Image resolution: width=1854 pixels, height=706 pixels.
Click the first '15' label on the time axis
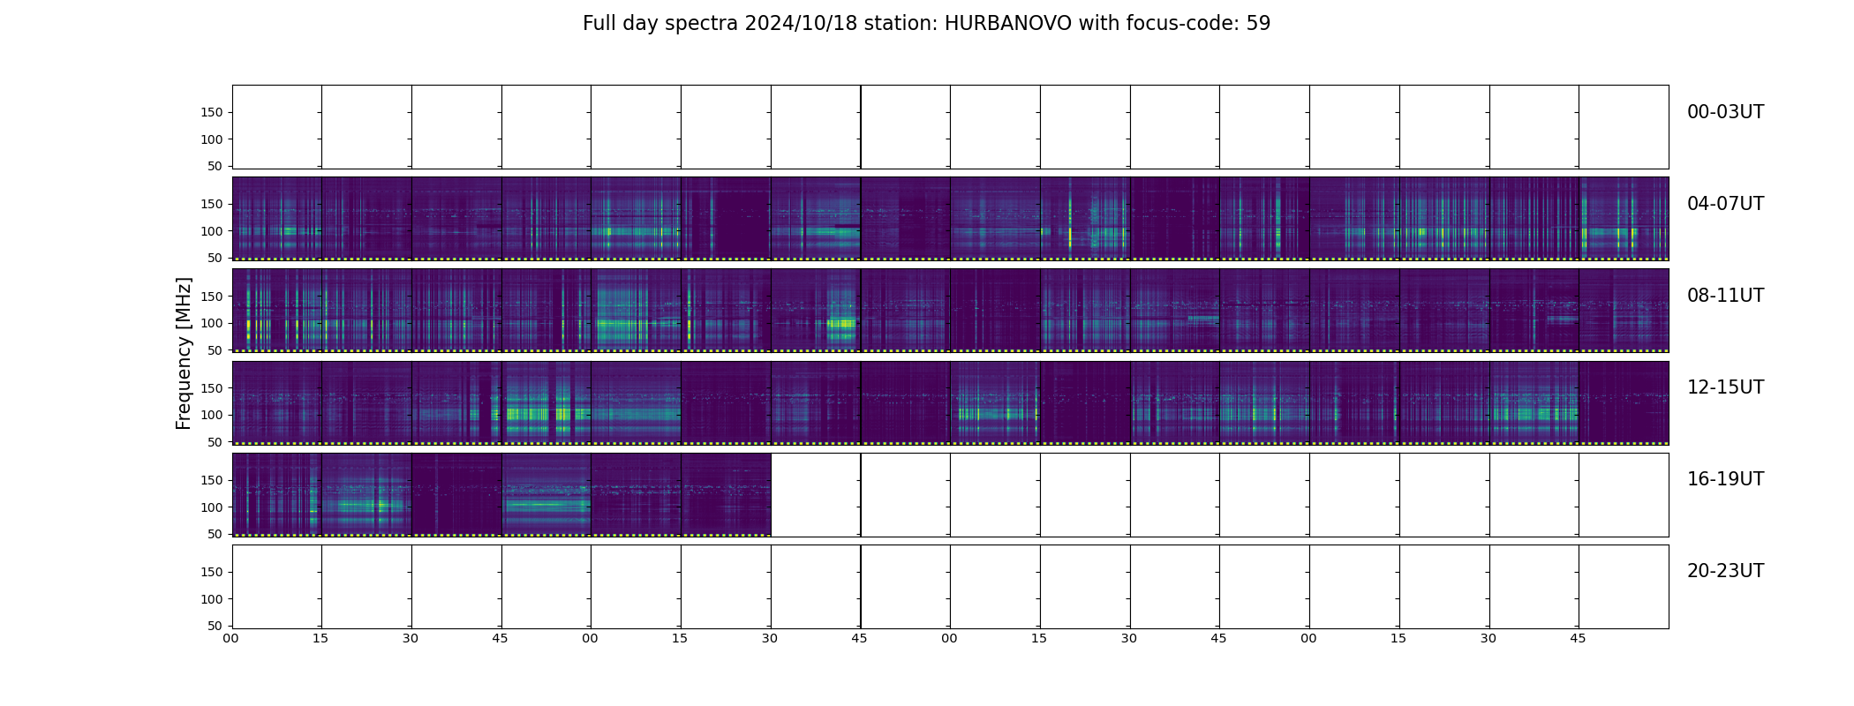320,638
